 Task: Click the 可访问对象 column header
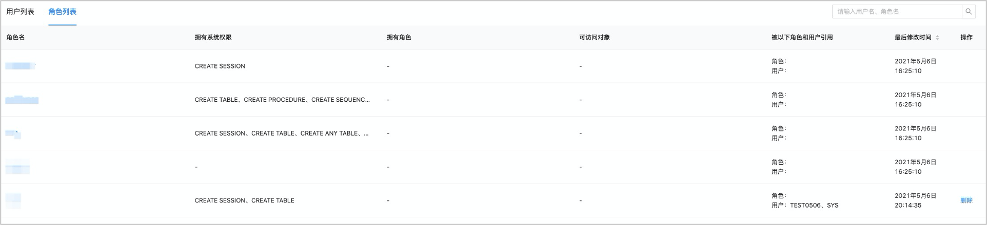click(x=595, y=37)
